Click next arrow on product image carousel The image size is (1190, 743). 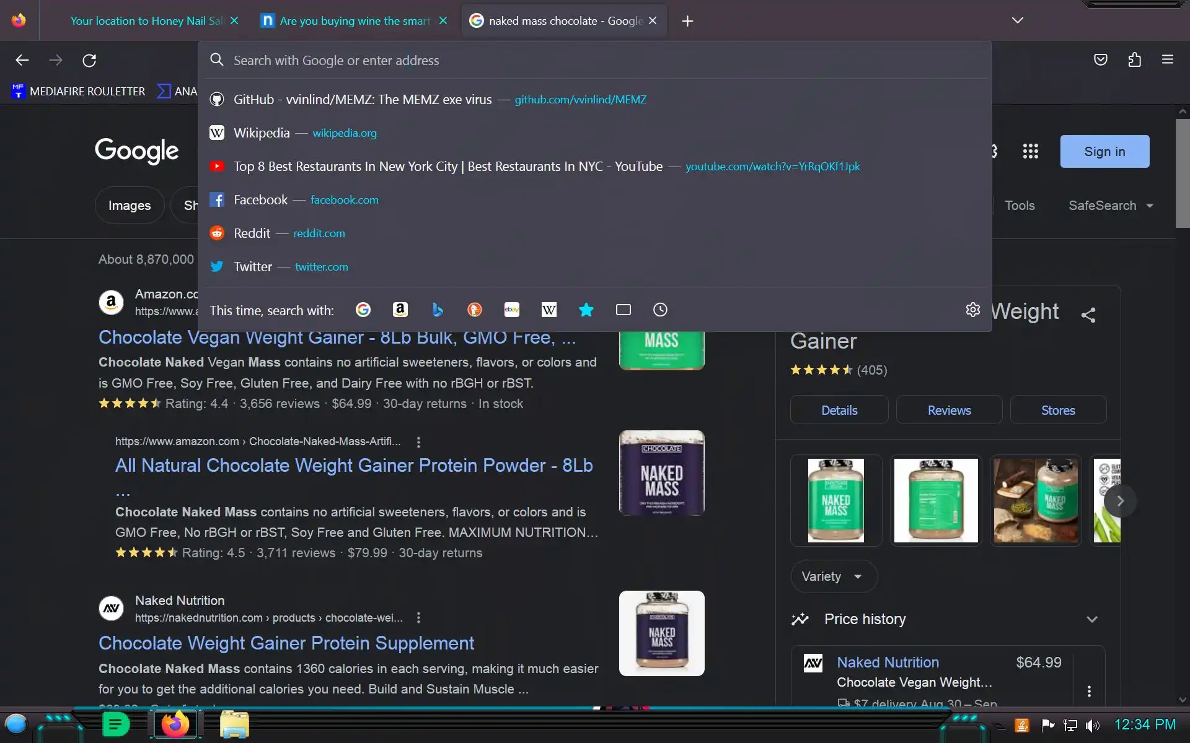click(x=1119, y=501)
